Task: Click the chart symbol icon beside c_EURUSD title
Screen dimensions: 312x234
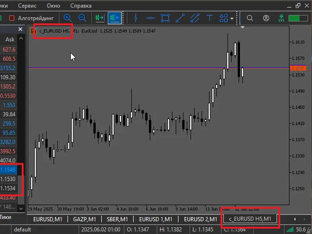Action: pos(34,31)
